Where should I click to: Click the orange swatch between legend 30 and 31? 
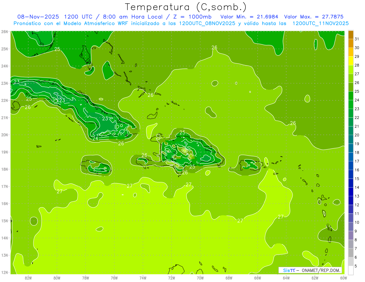[x=351, y=44]
